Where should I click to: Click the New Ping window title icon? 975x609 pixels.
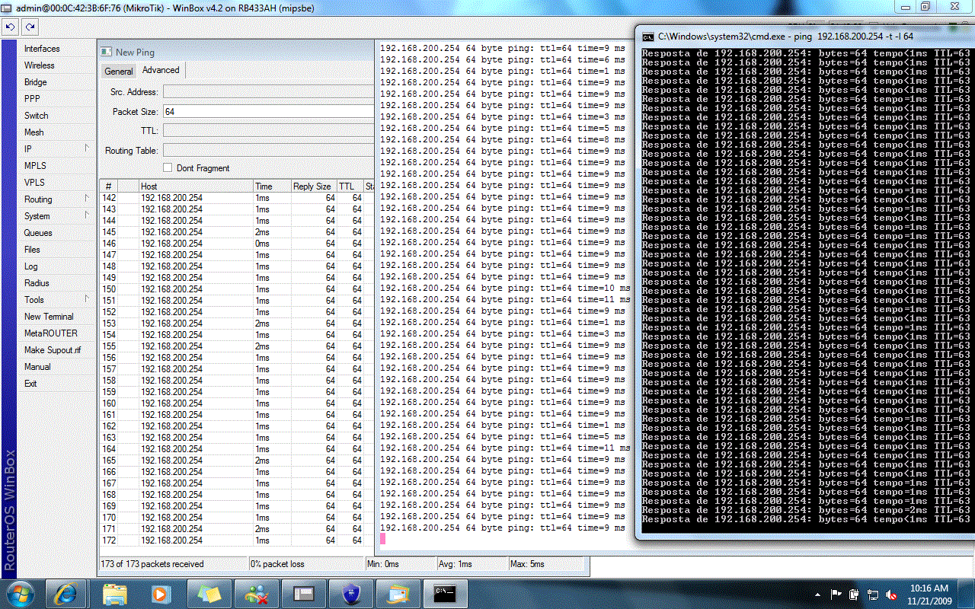pos(107,53)
